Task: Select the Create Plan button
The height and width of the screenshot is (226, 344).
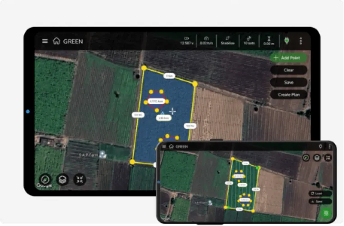Action: click(x=288, y=94)
